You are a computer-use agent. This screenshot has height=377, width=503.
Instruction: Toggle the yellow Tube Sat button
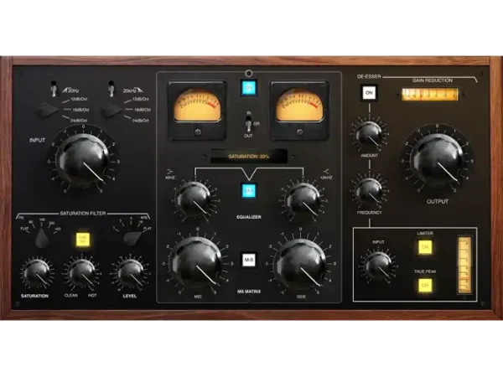click(83, 240)
